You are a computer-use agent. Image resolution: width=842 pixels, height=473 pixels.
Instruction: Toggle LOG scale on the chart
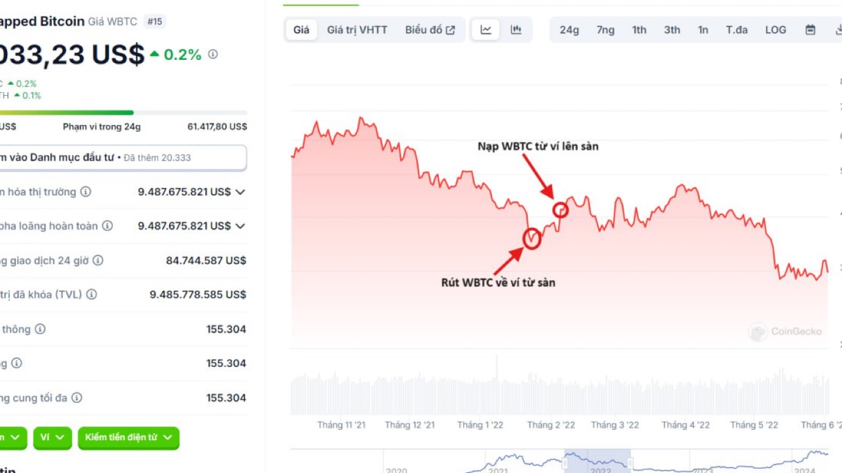[x=775, y=30]
